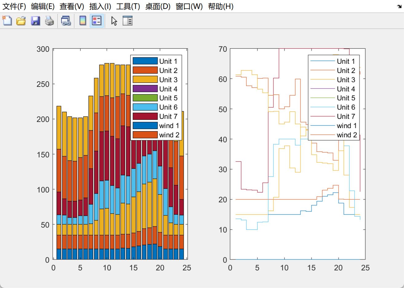The width and height of the screenshot is (404, 288).
Task: Enable the Edit Plot arrow tool
Action: point(114,21)
